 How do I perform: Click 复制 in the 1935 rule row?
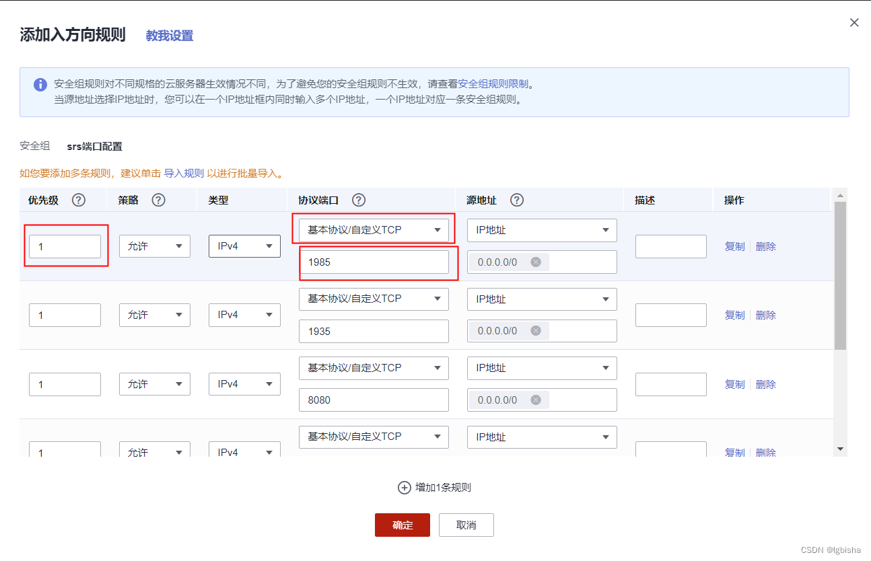coord(734,315)
